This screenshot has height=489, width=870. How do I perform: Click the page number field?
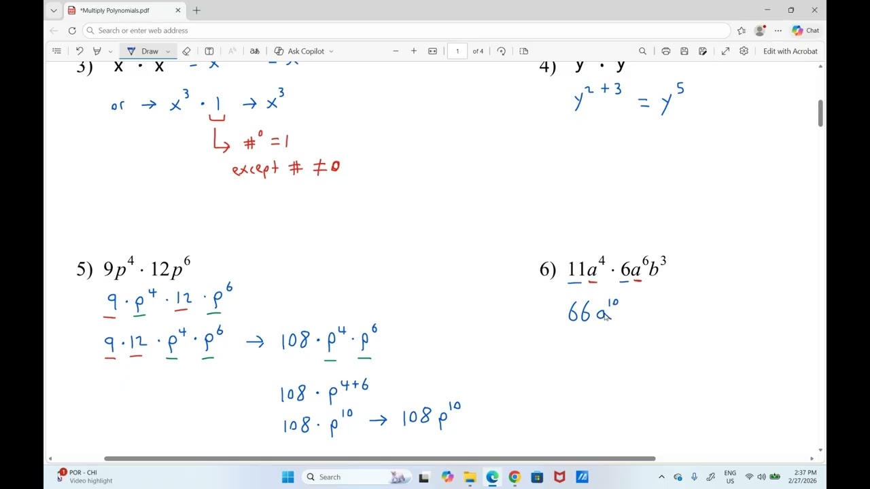(457, 51)
